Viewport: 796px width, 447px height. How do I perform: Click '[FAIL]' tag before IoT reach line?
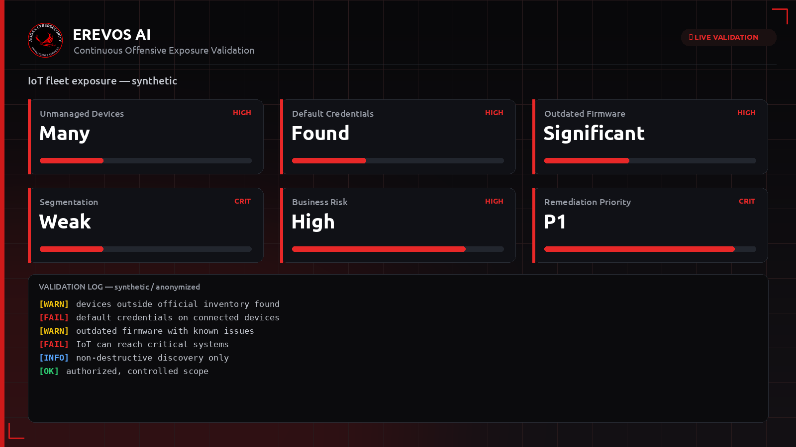pyautogui.click(x=54, y=344)
